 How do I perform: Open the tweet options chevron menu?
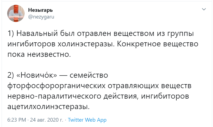[x=204, y=9]
